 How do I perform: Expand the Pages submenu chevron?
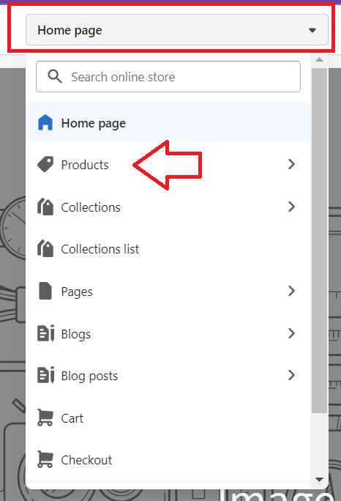coord(291,291)
